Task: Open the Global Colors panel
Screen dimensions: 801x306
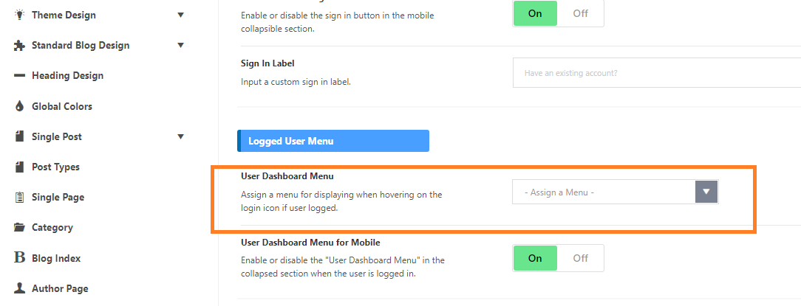Action: pyautogui.click(x=62, y=106)
